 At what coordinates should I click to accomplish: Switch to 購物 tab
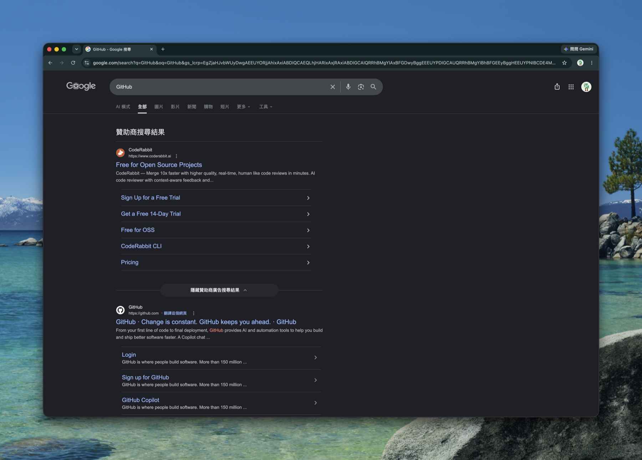(x=208, y=107)
